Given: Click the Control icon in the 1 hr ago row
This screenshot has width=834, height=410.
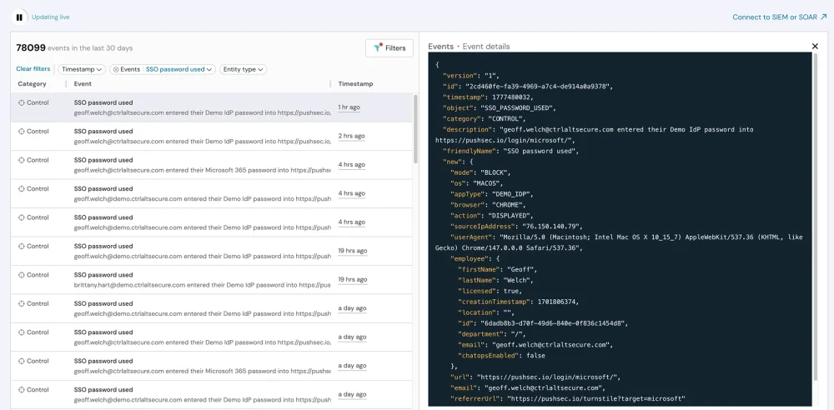Looking at the screenshot, I should click(x=22, y=102).
